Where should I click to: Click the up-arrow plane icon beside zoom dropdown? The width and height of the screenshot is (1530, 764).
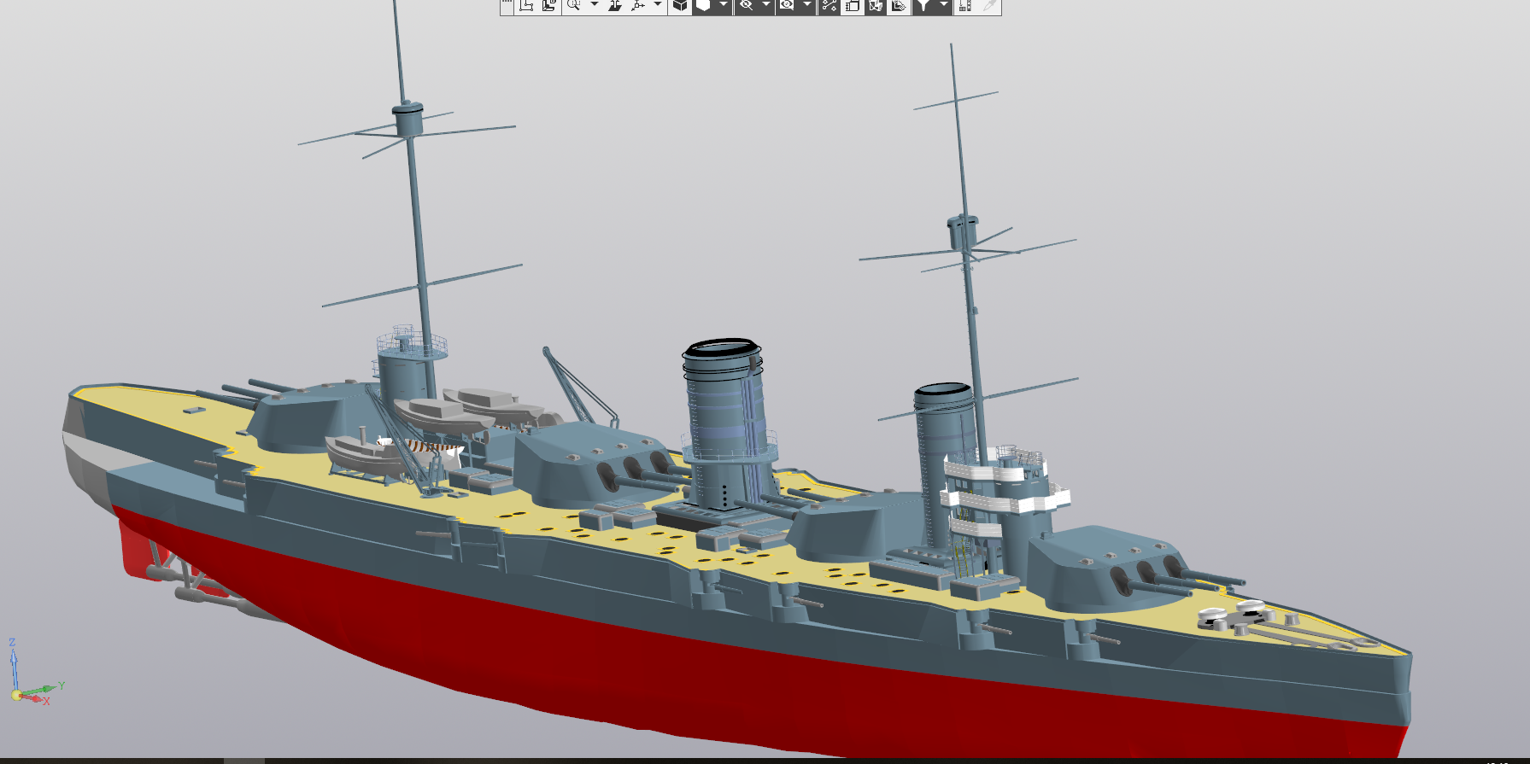(x=615, y=5)
